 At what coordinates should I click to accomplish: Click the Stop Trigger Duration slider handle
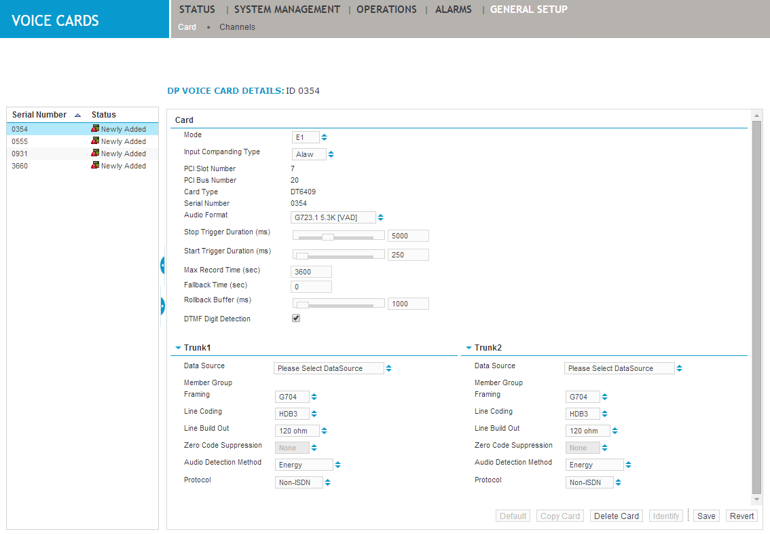point(328,236)
